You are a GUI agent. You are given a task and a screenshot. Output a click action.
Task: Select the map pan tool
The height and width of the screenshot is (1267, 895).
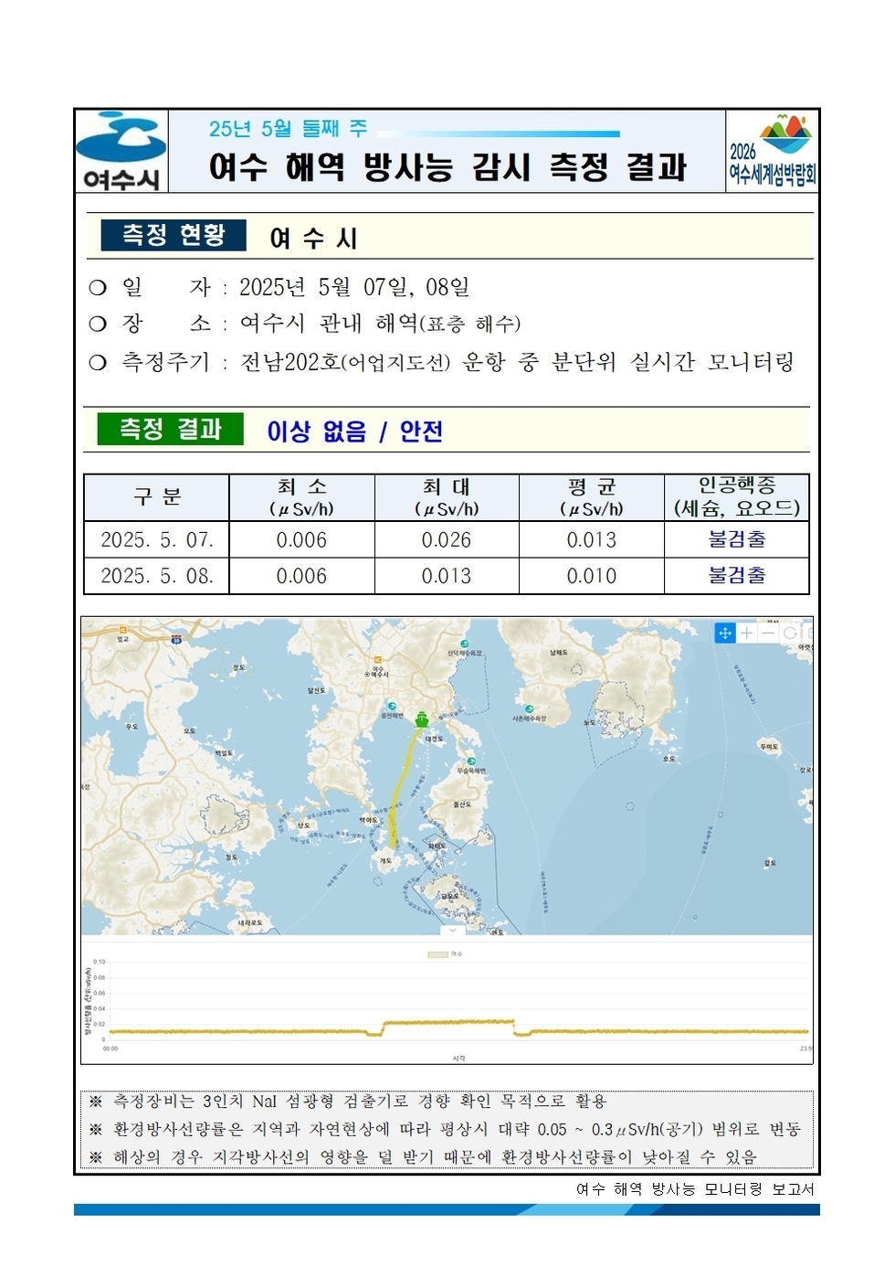(x=726, y=632)
